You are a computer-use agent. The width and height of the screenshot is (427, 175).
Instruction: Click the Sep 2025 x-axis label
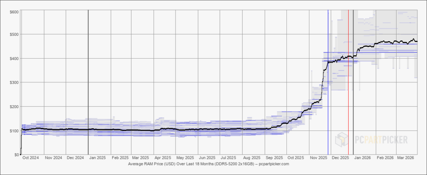pyautogui.click(x=274, y=158)
